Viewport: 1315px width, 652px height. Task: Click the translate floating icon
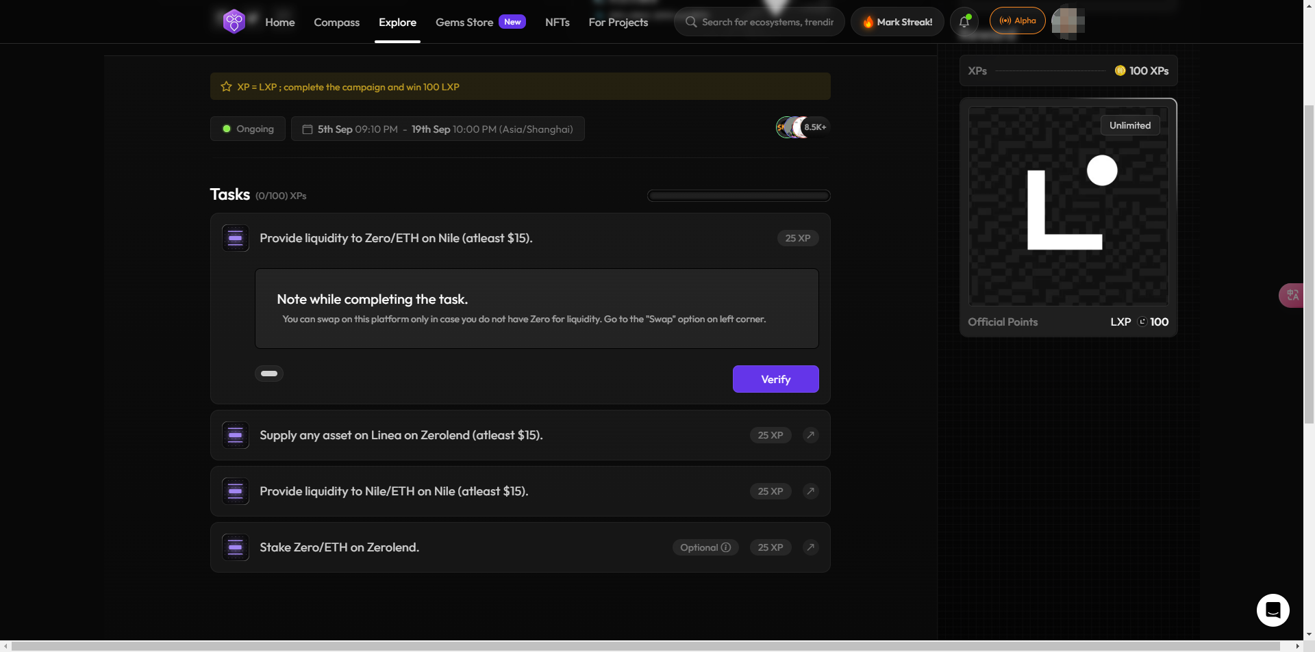click(x=1292, y=295)
